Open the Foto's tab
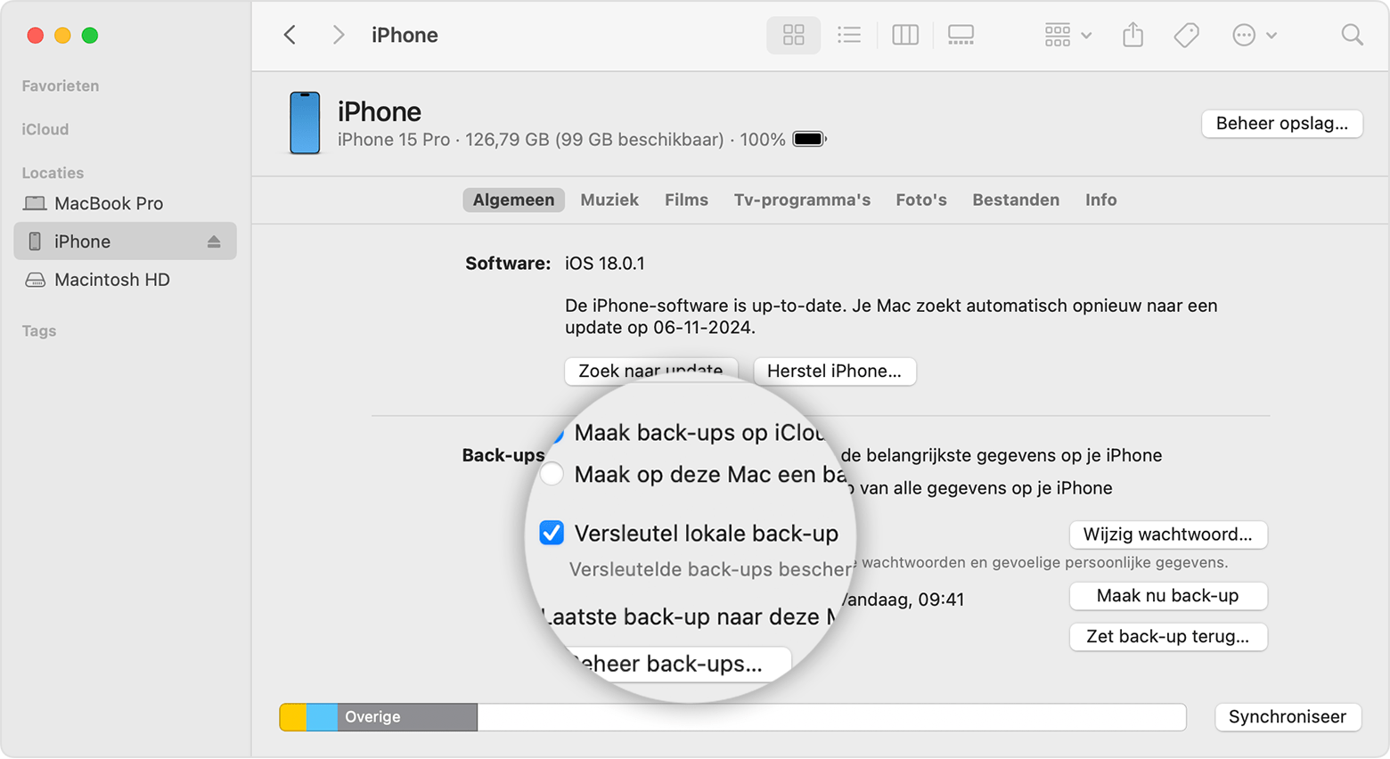1390x759 pixels. (x=921, y=200)
